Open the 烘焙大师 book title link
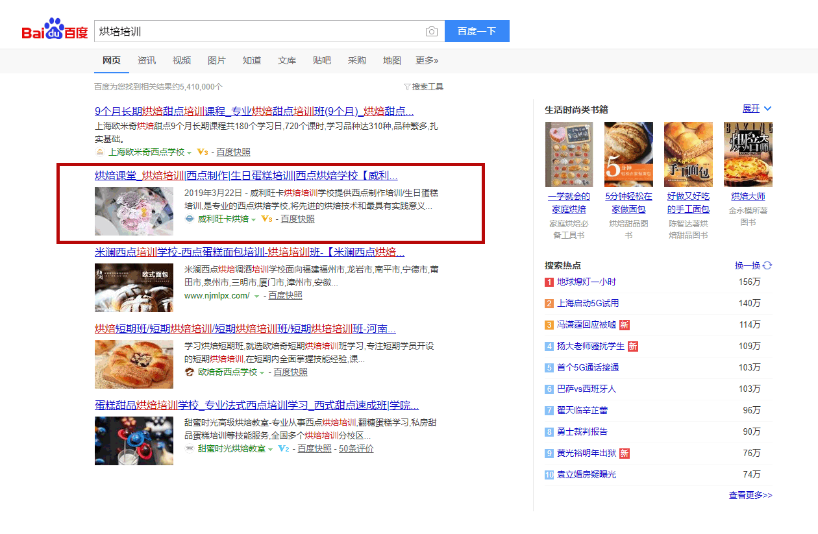The image size is (818, 534). tap(749, 197)
